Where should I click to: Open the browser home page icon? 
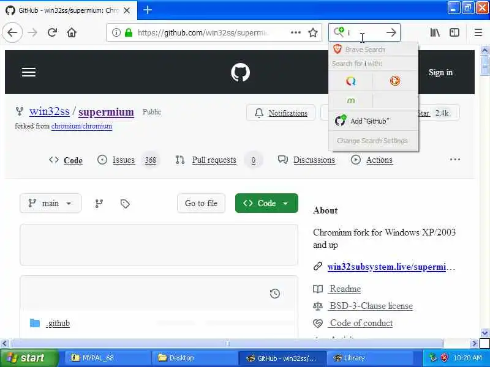pos(72,32)
